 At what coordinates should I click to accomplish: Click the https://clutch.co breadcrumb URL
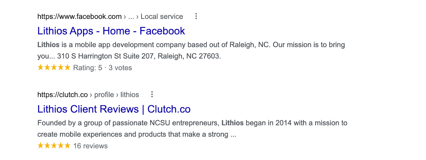click(x=62, y=94)
